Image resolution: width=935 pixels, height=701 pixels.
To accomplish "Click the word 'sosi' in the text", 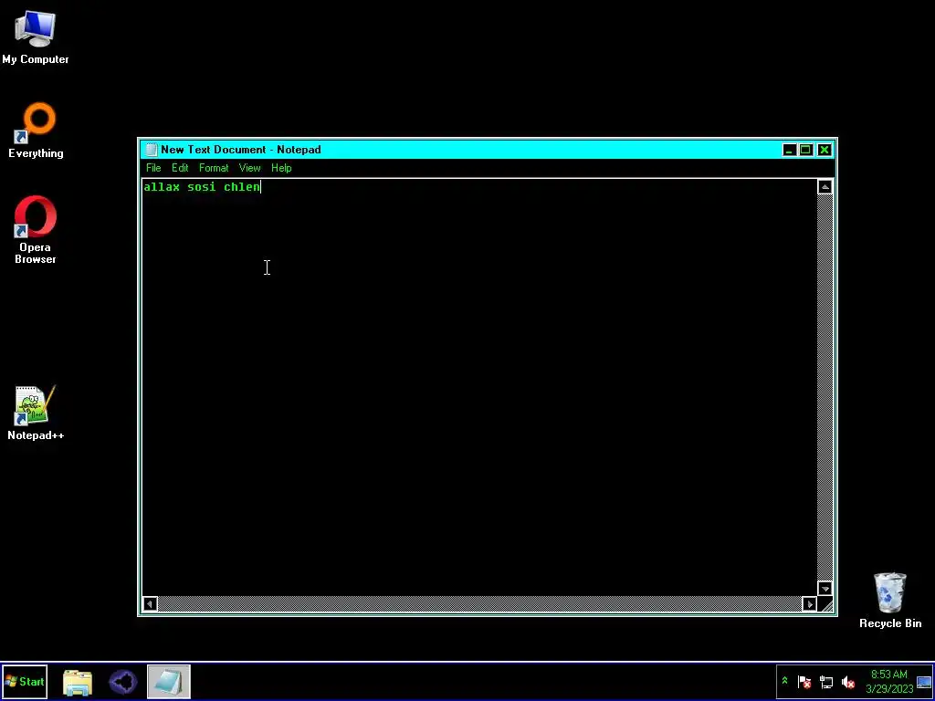I will pos(202,187).
